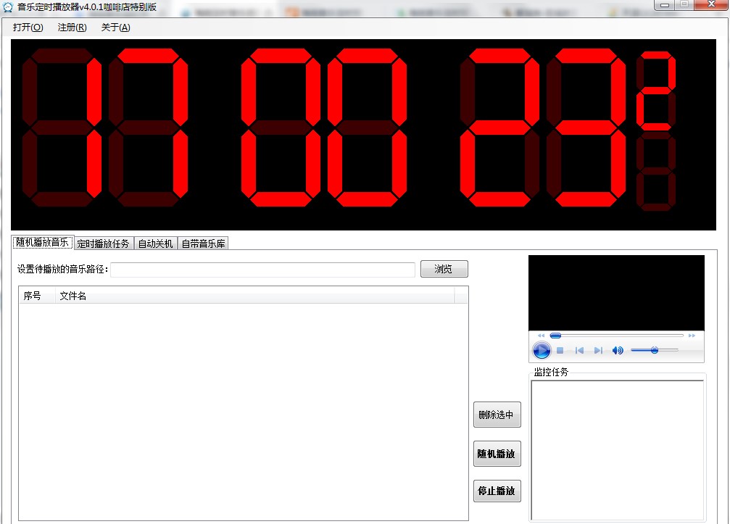Close the music player window
The width and height of the screenshot is (730, 524).
click(711, 4)
